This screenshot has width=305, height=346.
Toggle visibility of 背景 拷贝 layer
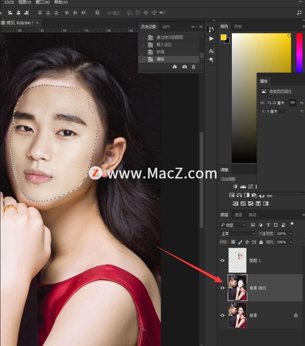click(222, 288)
